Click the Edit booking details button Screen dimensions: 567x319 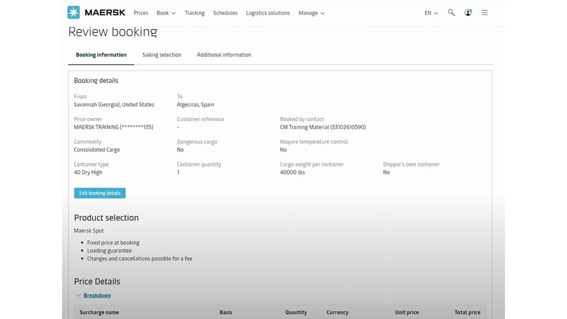[100, 193]
